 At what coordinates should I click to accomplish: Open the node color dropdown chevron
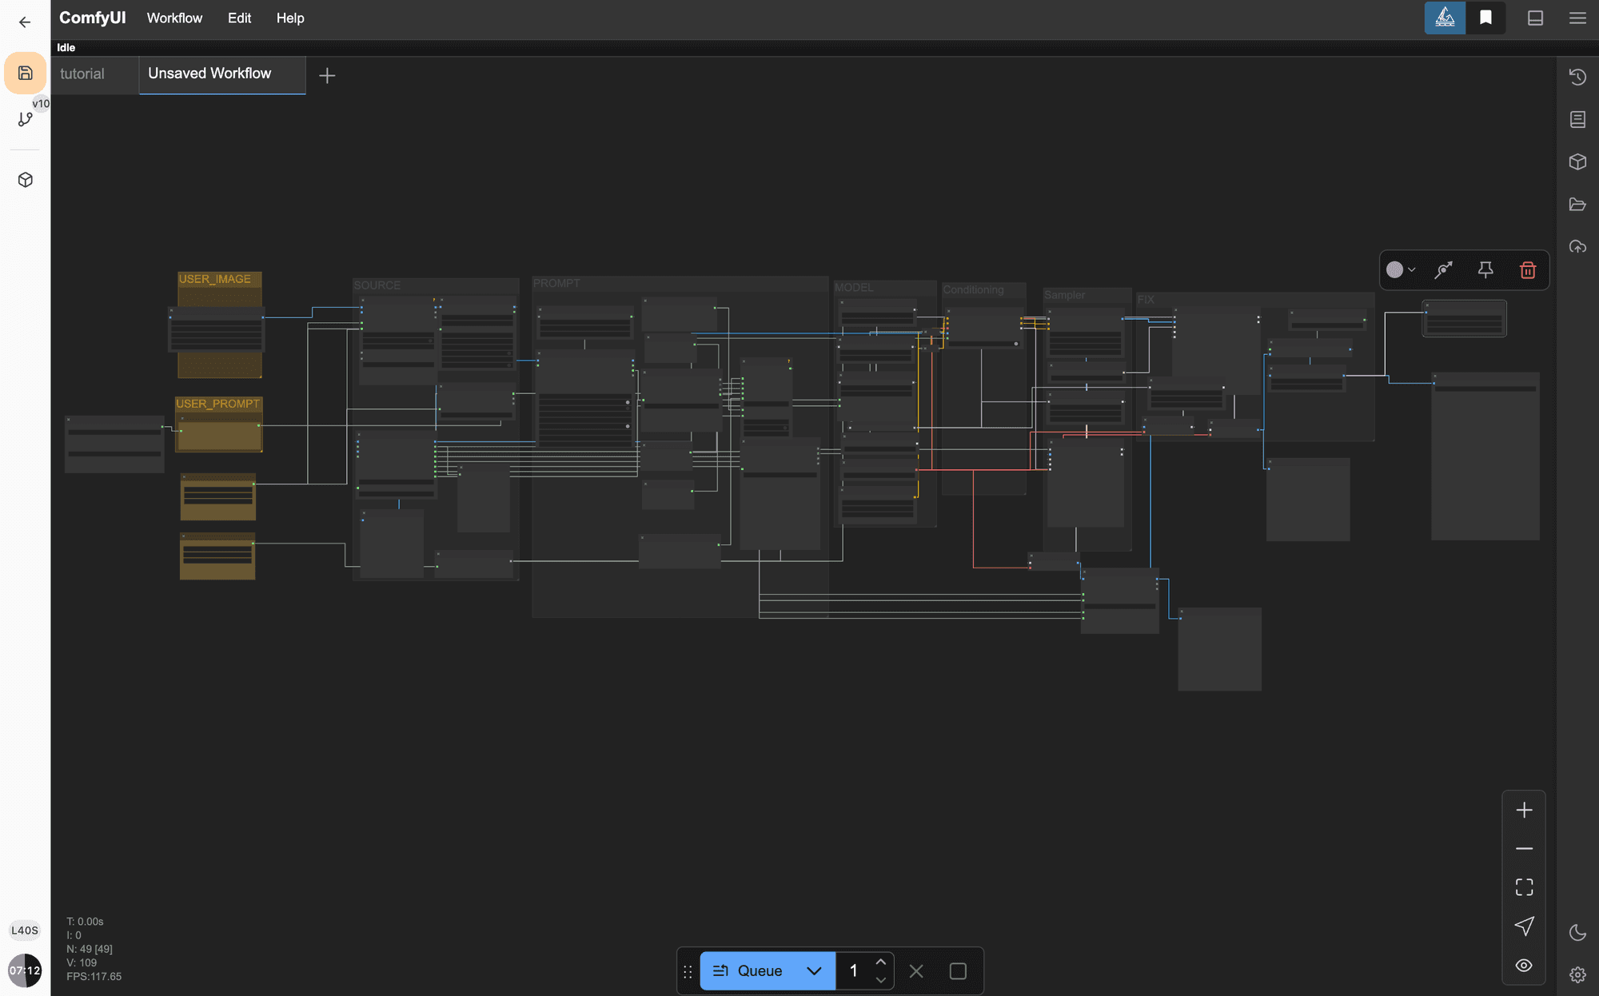tap(1412, 270)
